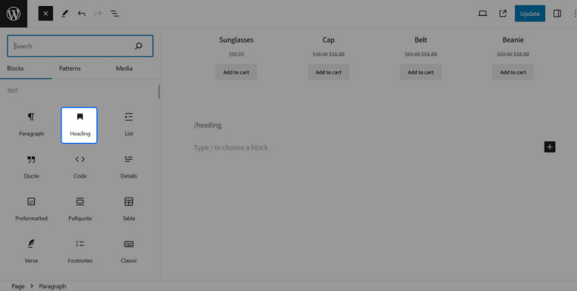Select the Cap product title

coord(328,40)
